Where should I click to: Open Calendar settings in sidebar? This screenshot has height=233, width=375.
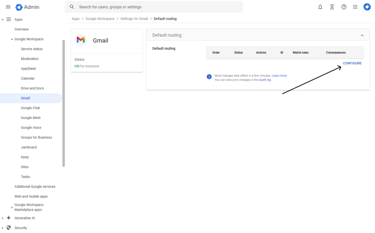pyautogui.click(x=28, y=78)
